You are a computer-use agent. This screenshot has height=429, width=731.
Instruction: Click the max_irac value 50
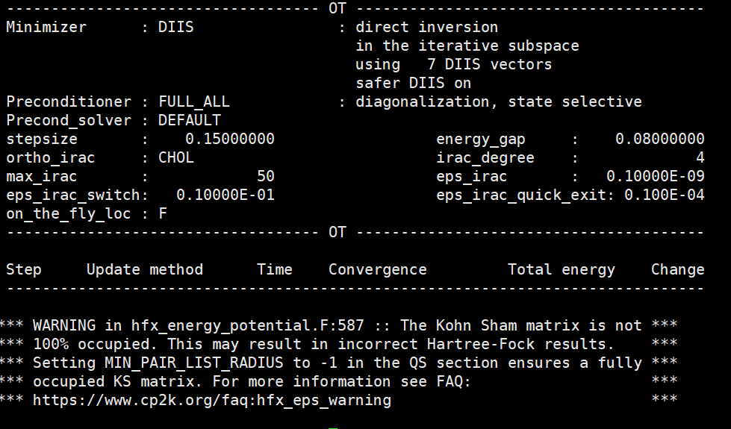coord(265,177)
